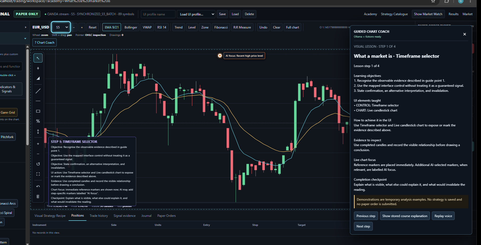Activate the Fibonacci drawing mode
This screenshot has height=245, width=481.
(221, 27)
